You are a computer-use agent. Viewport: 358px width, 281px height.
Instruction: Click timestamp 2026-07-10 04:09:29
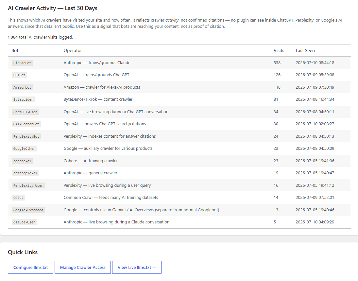(x=315, y=222)
